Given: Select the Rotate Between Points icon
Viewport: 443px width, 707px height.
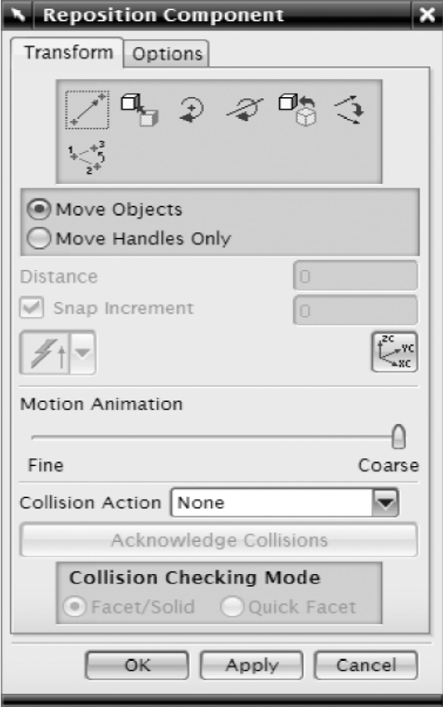Looking at the screenshot, I should (87, 157).
